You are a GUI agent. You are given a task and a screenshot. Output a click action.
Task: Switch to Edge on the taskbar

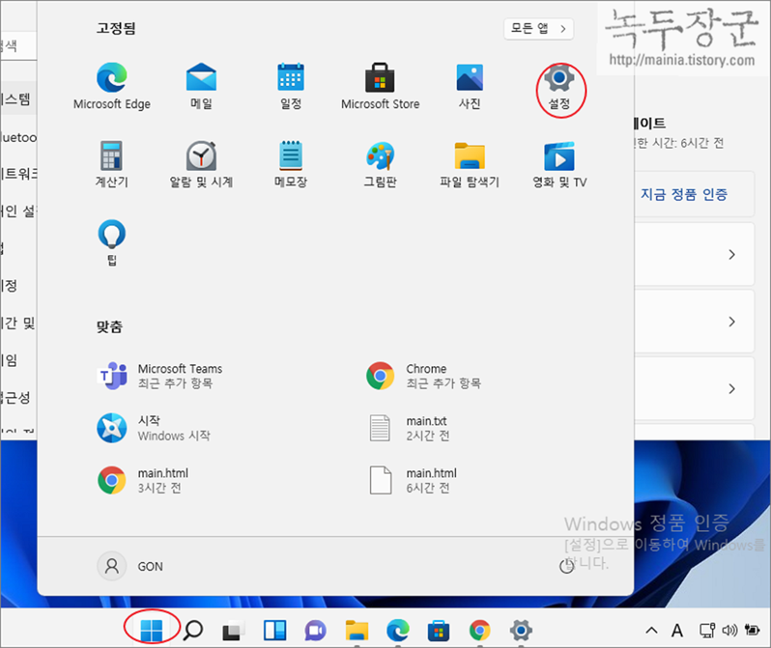(398, 630)
